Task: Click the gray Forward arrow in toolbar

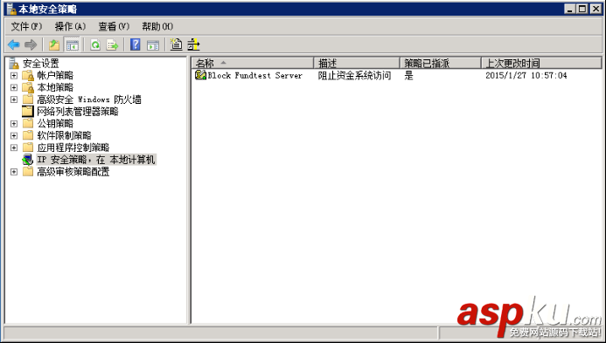Action: (x=31, y=45)
